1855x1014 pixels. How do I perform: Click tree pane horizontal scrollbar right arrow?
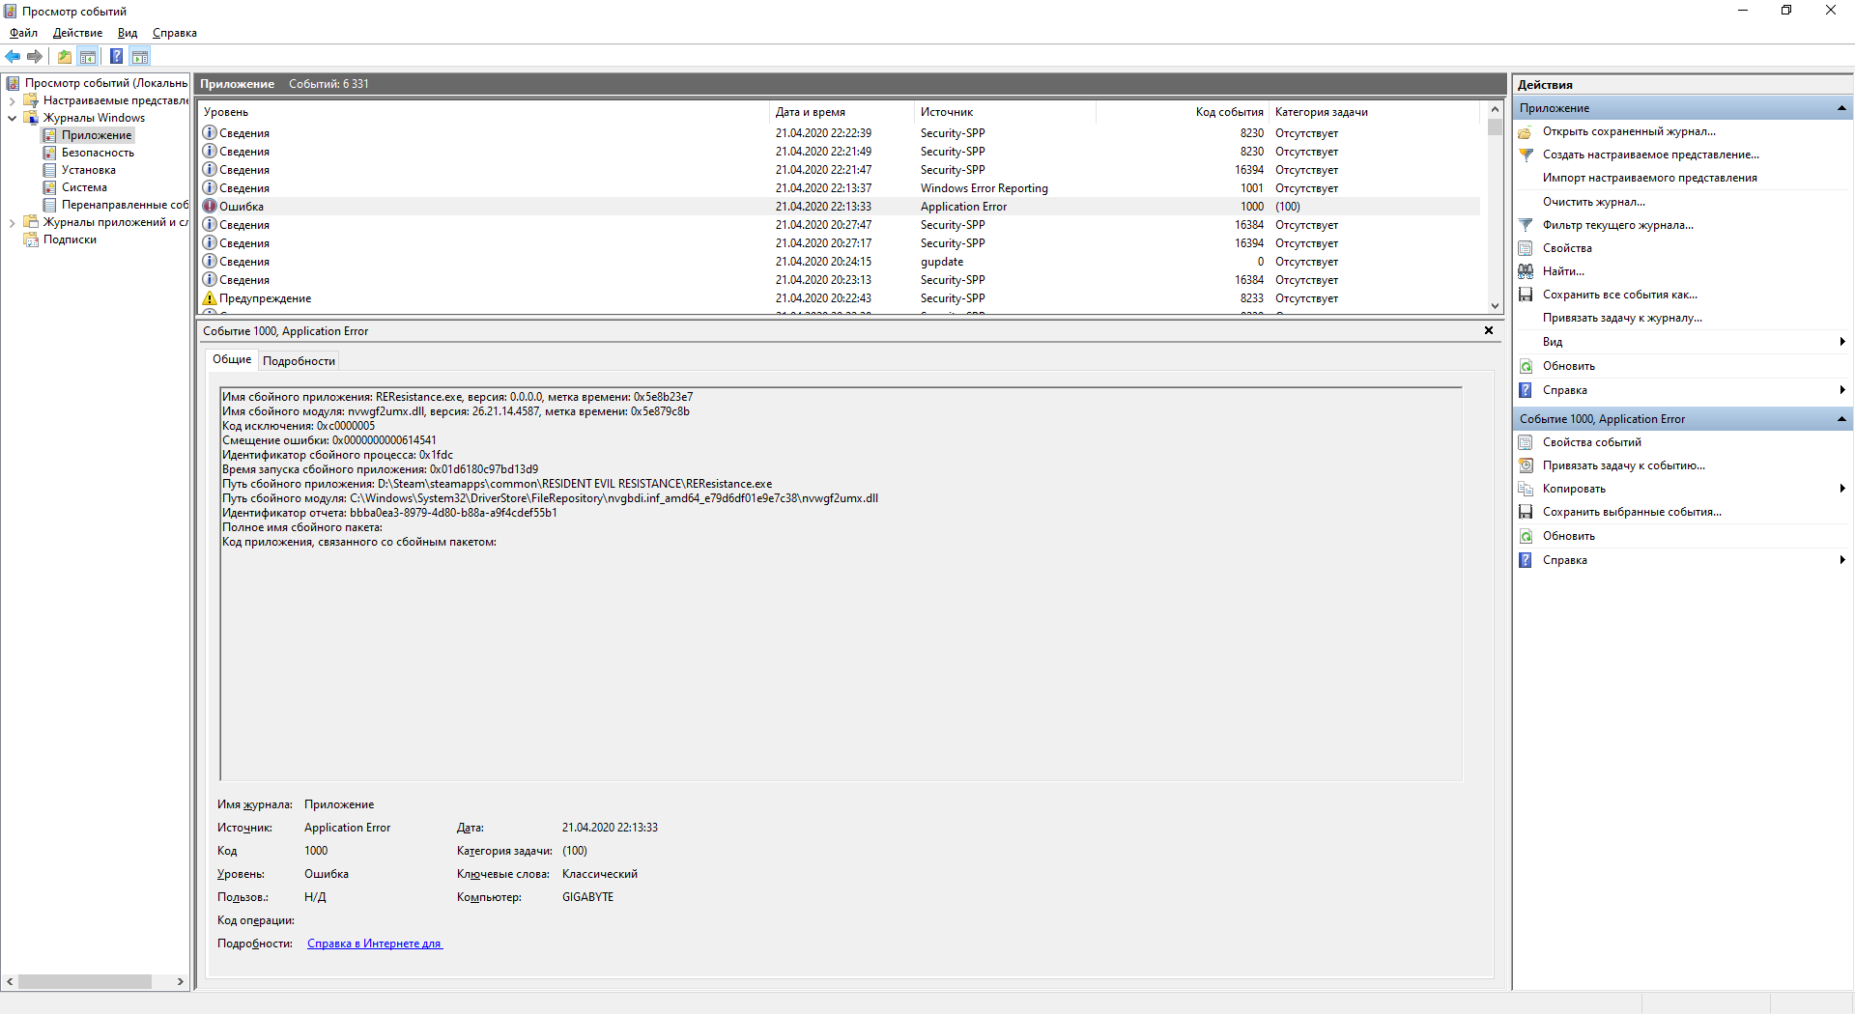coord(181,981)
